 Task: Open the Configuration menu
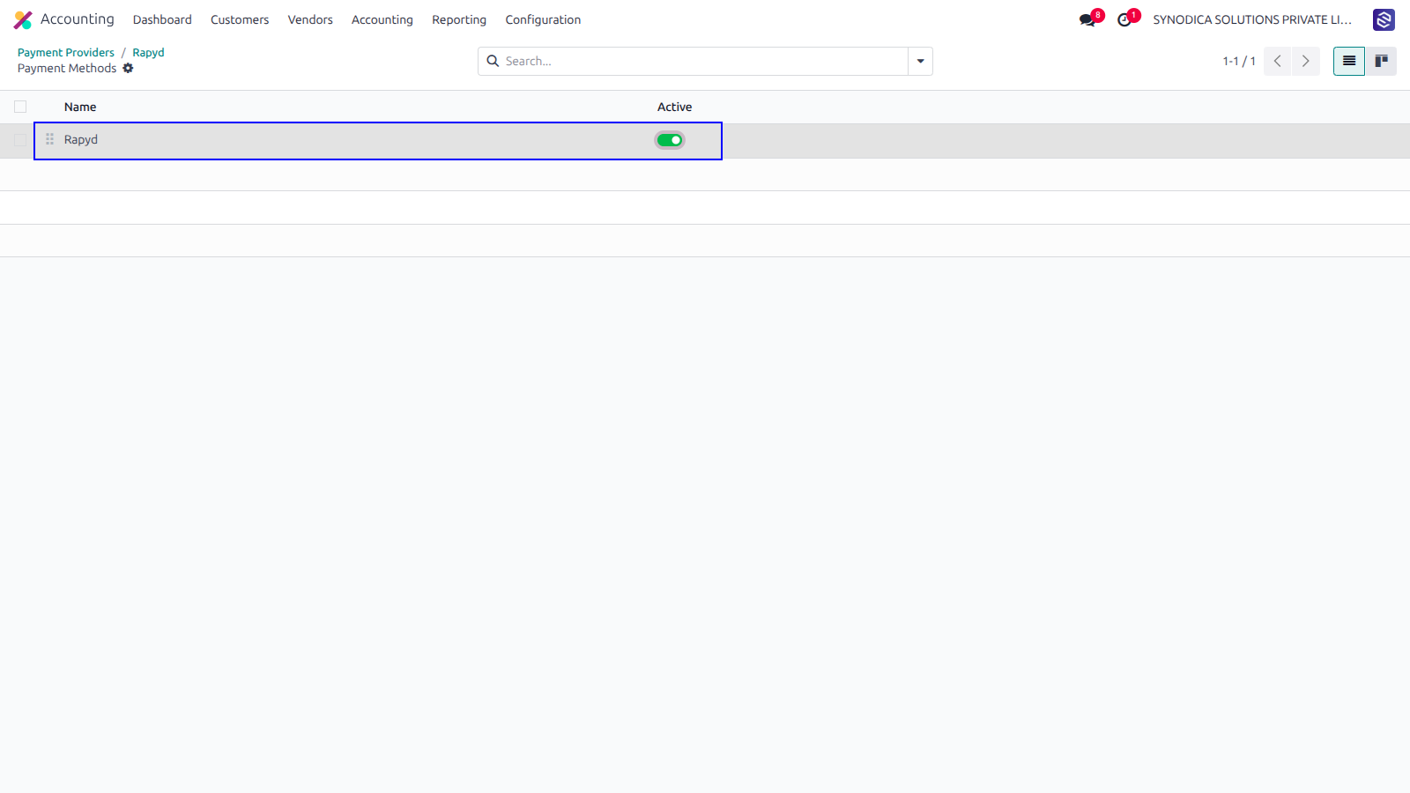click(x=543, y=19)
